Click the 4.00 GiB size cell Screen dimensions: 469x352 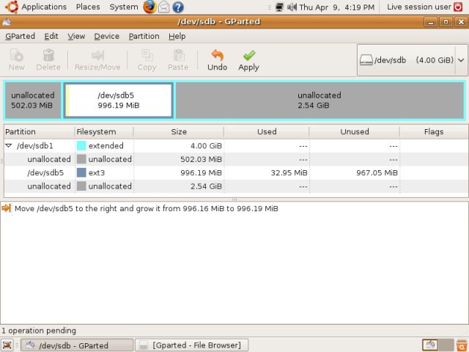[206, 146]
